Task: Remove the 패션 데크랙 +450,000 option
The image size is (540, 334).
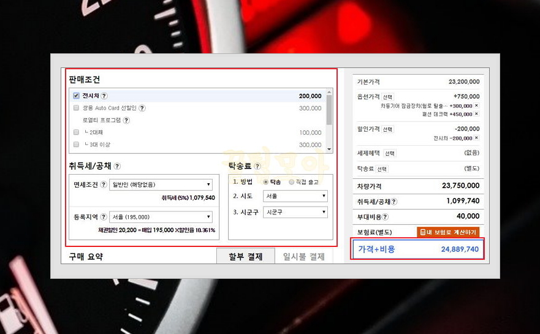Action: [x=476, y=113]
